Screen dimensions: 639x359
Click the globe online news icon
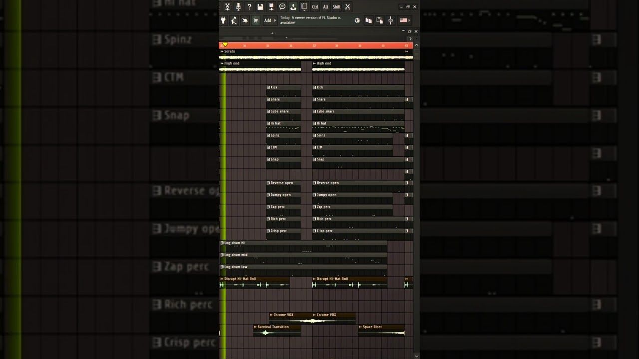click(357, 20)
